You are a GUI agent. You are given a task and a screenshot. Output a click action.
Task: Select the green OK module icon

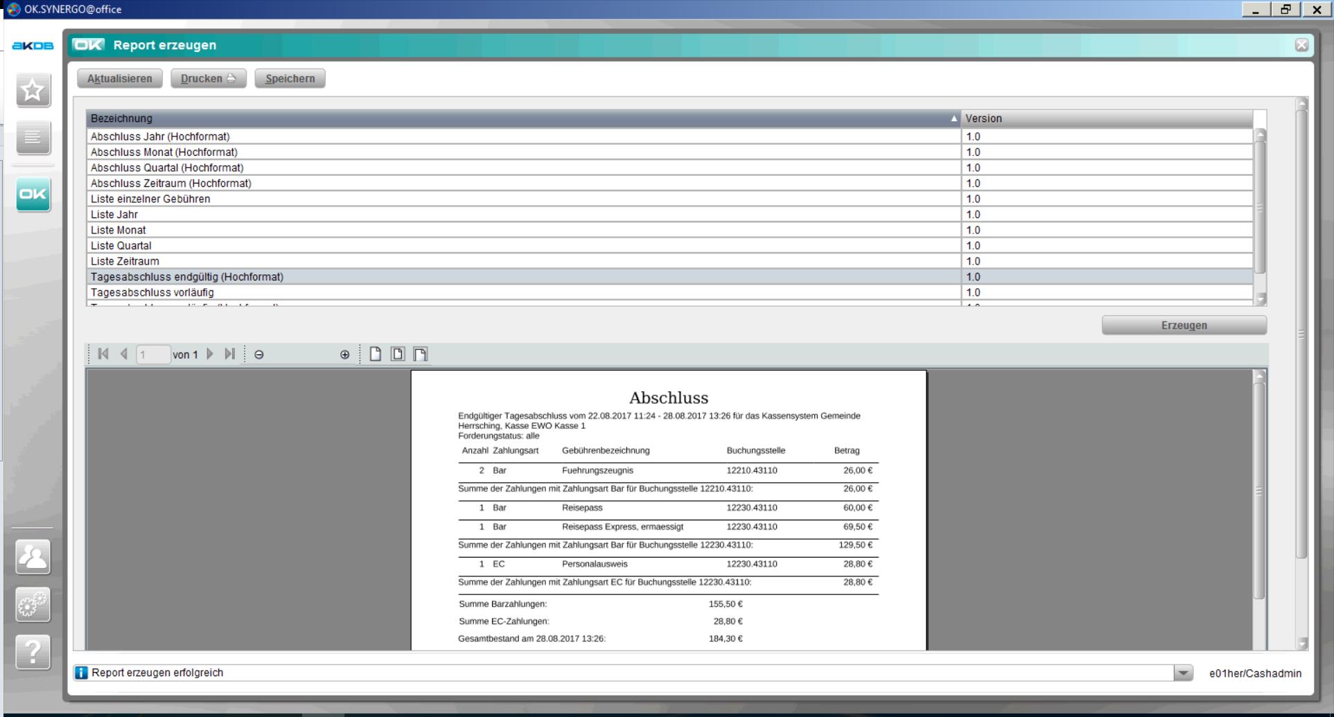click(33, 195)
